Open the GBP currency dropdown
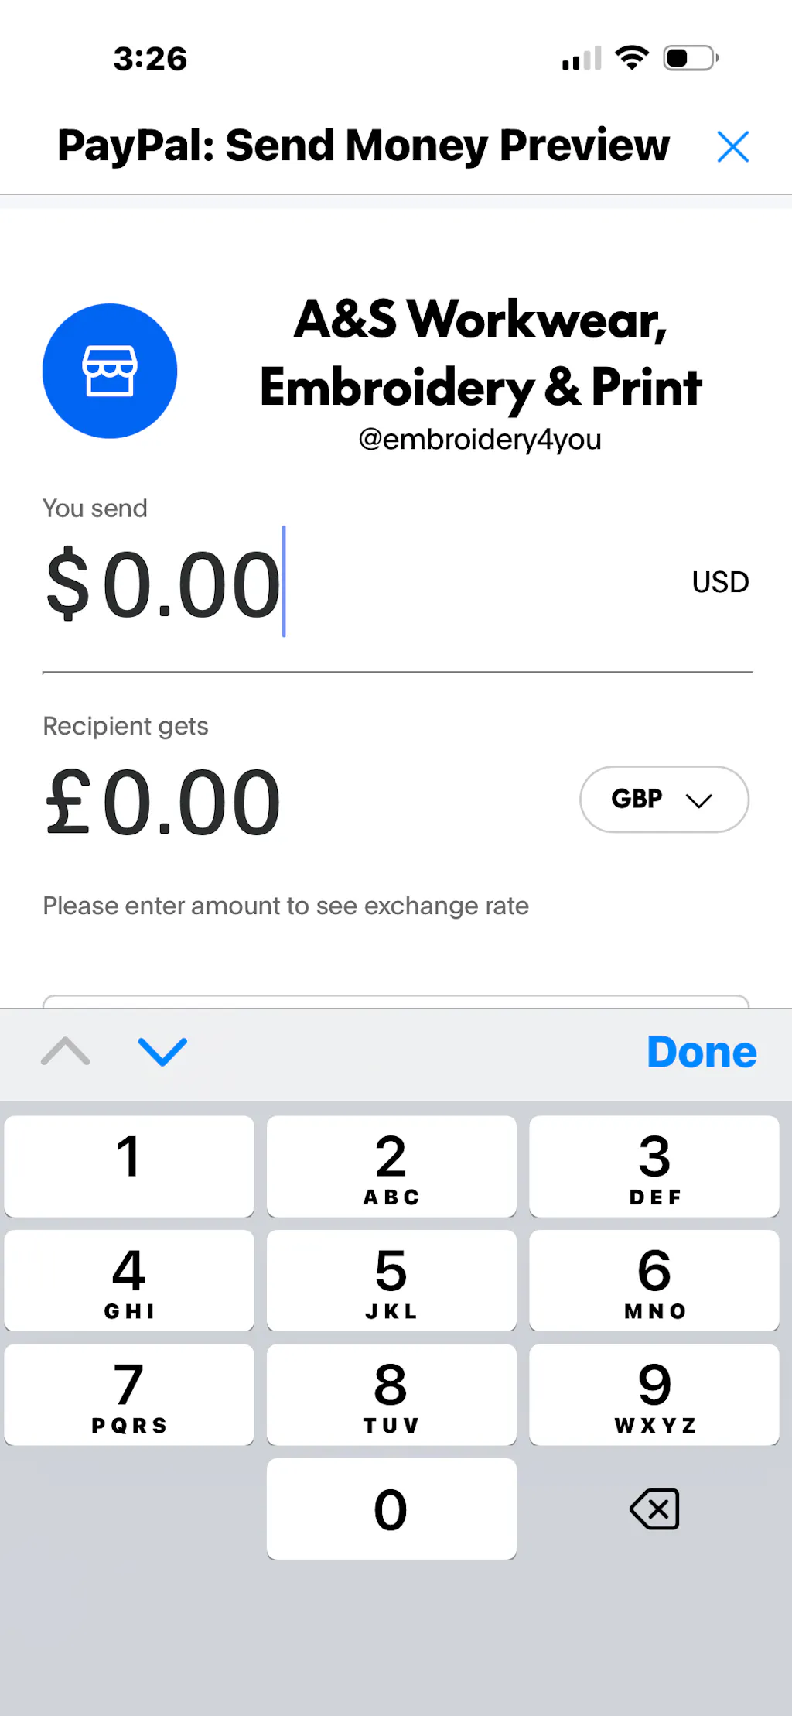This screenshot has width=792, height=1716. click(x=664, y=799)
